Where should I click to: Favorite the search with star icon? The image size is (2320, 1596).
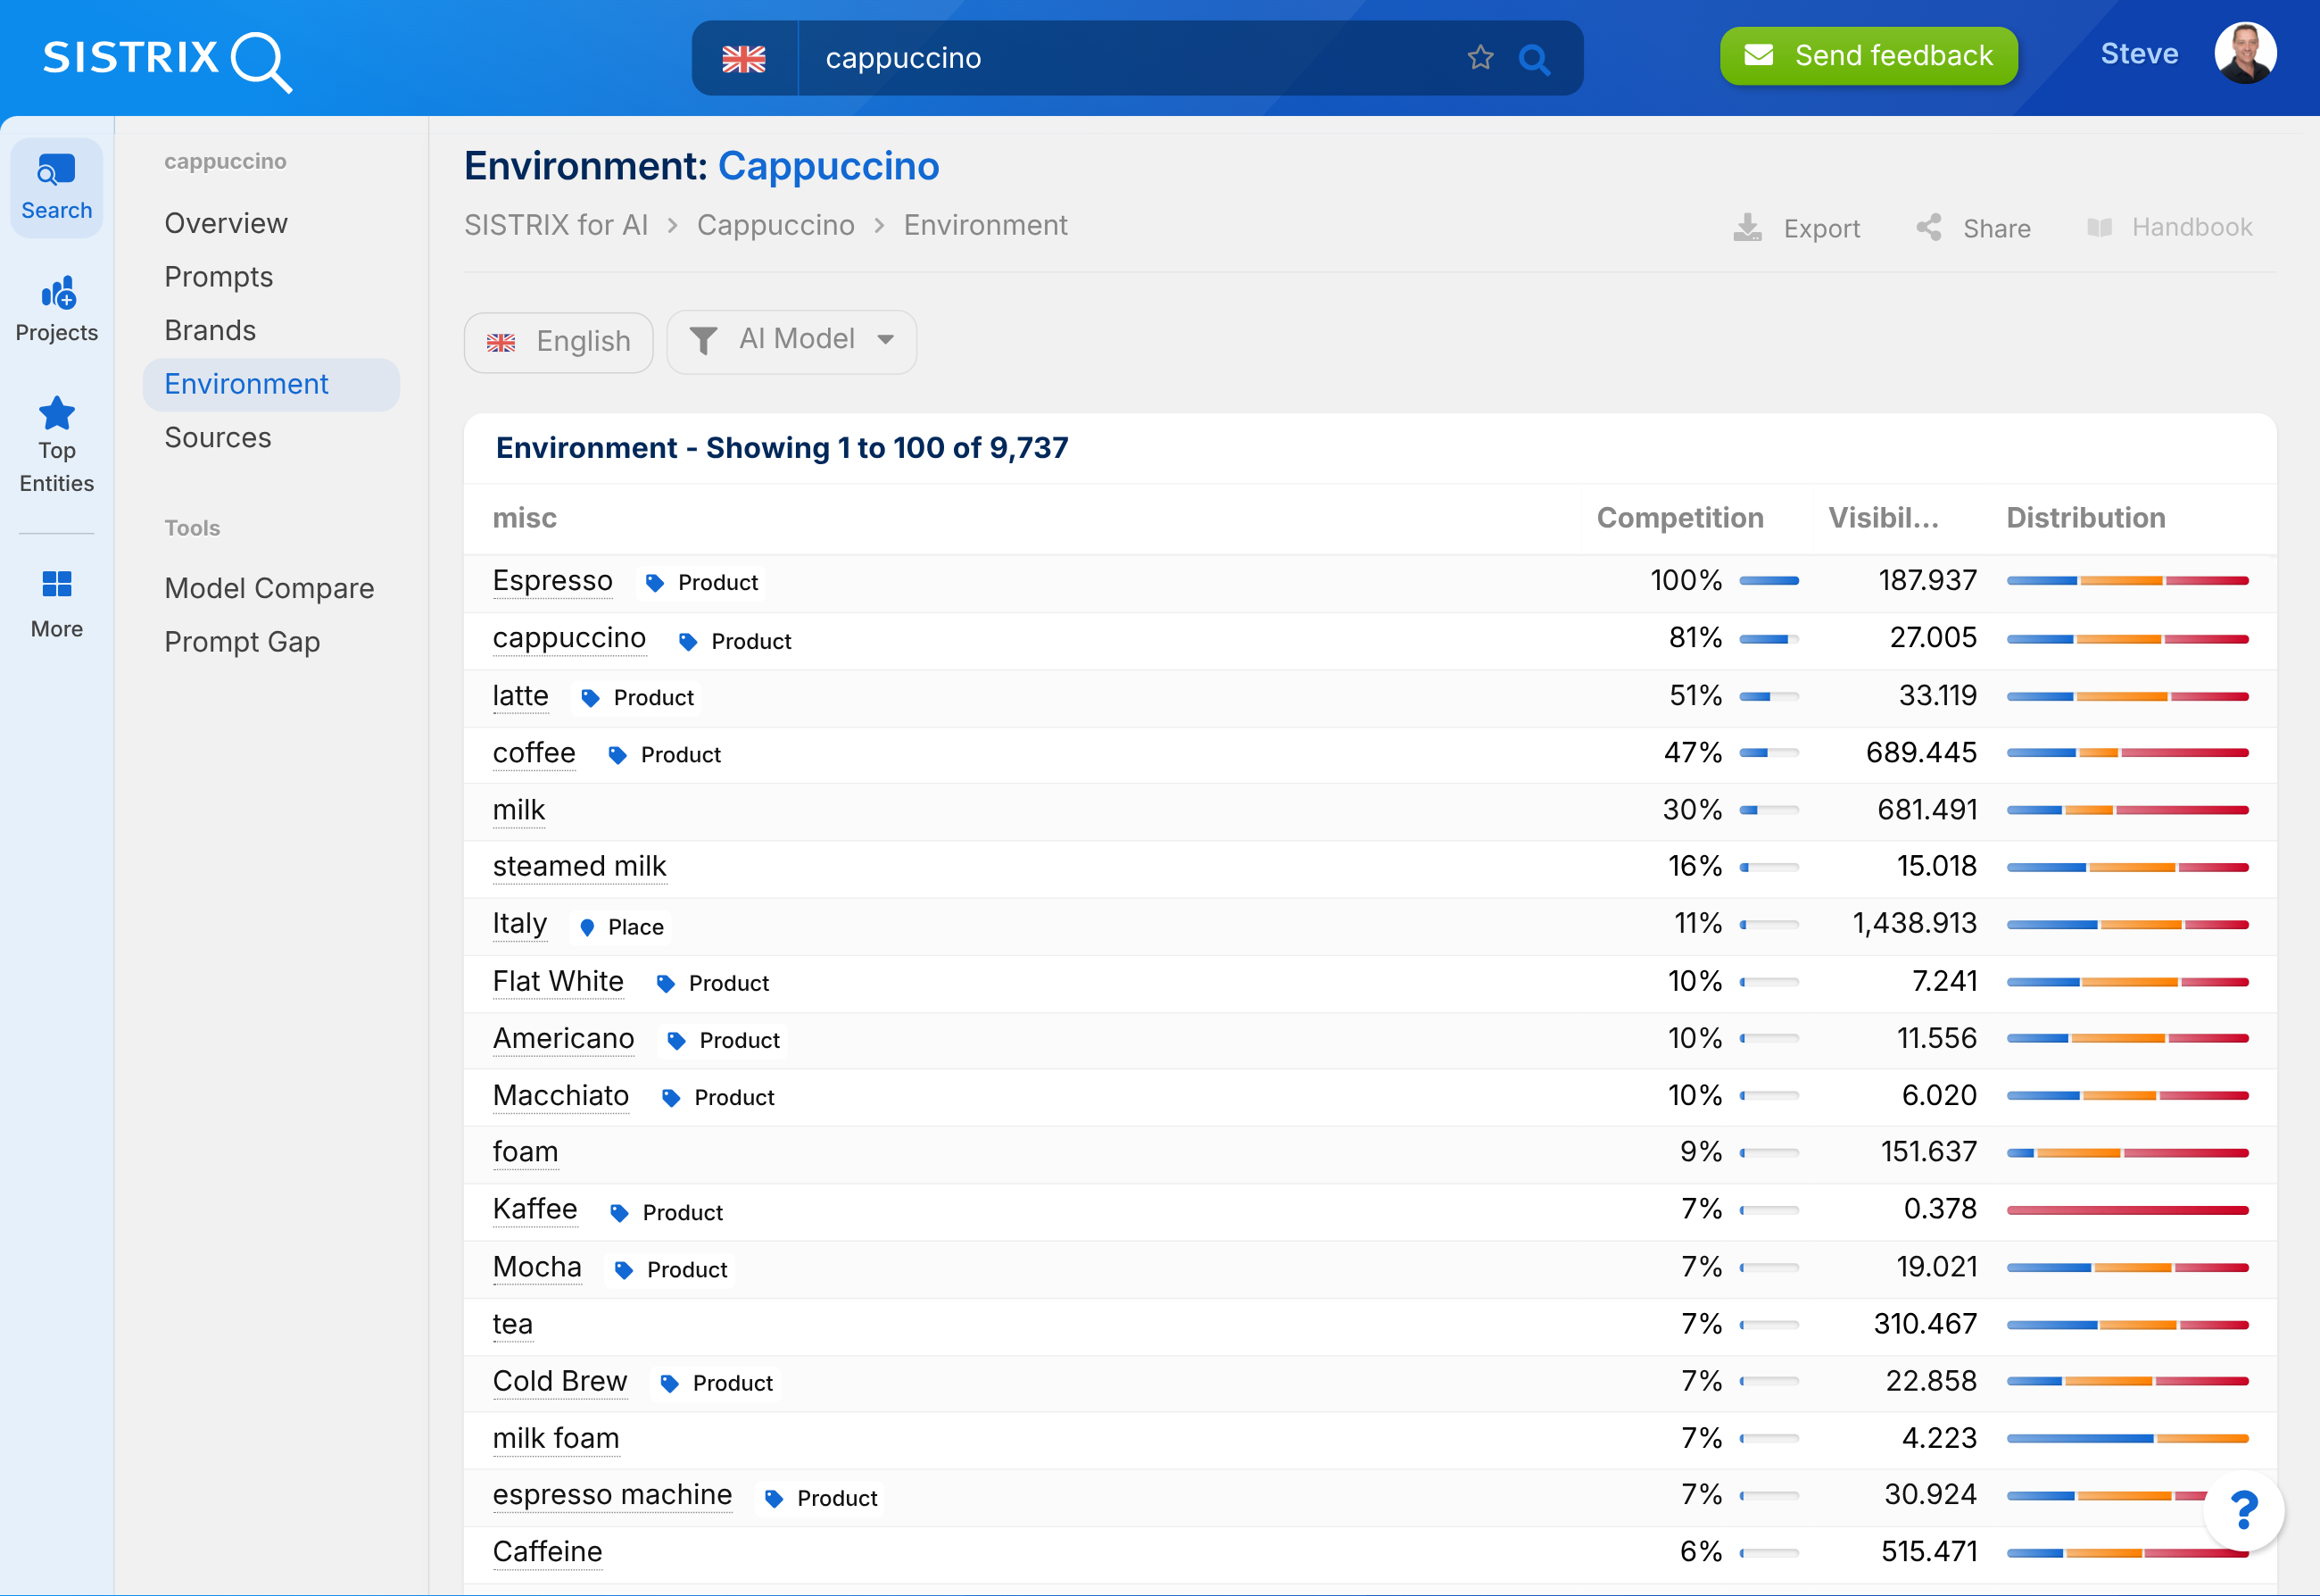(x=1480, y=58)
